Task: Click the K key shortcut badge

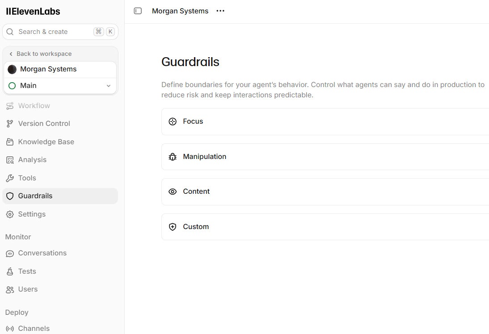Action: point(110,31)
